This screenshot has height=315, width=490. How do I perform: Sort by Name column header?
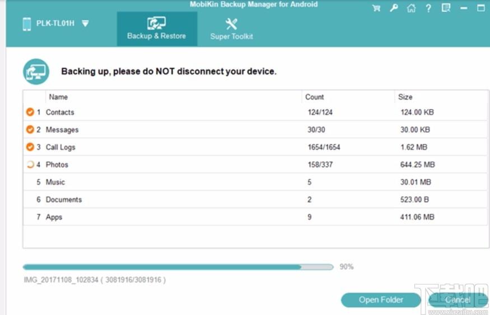(58, 97)
